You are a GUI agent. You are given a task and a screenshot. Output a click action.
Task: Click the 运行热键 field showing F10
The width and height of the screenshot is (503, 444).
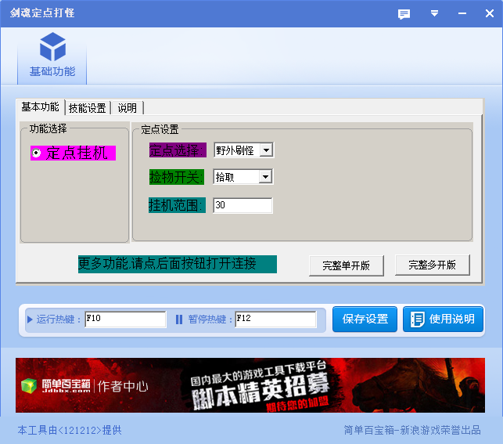tap(125, 319)
